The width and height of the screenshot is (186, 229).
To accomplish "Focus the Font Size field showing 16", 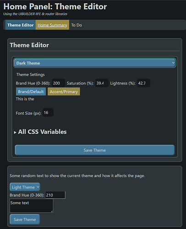I will click(x=48, y=113).
